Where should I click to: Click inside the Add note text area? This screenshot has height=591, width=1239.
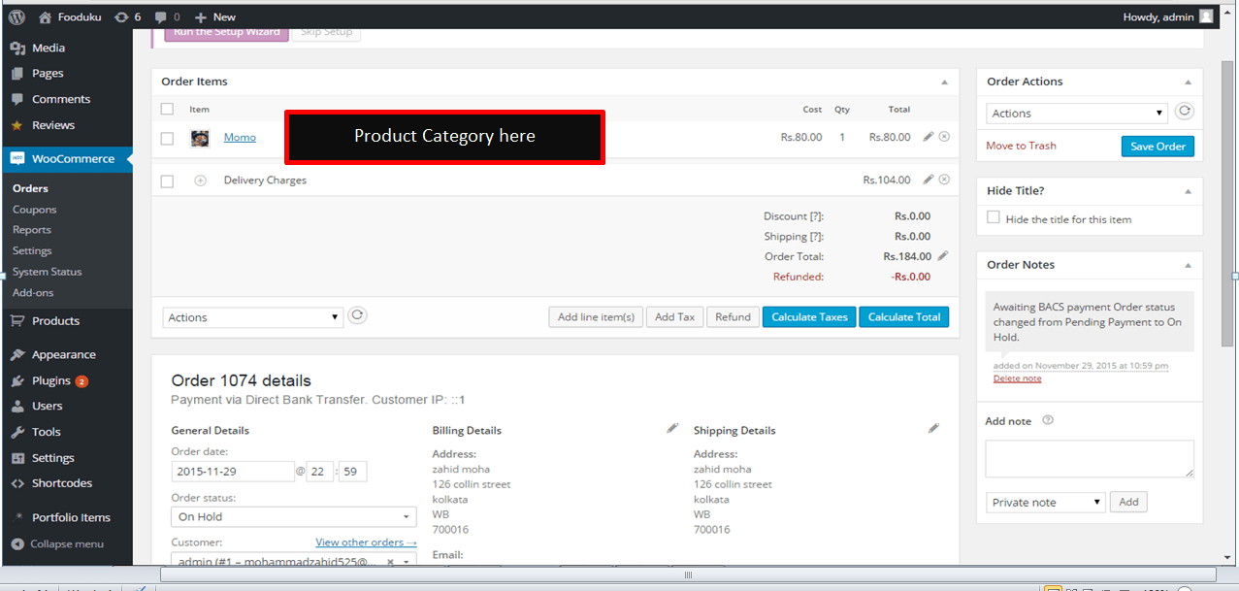(x=1089, y=458)
